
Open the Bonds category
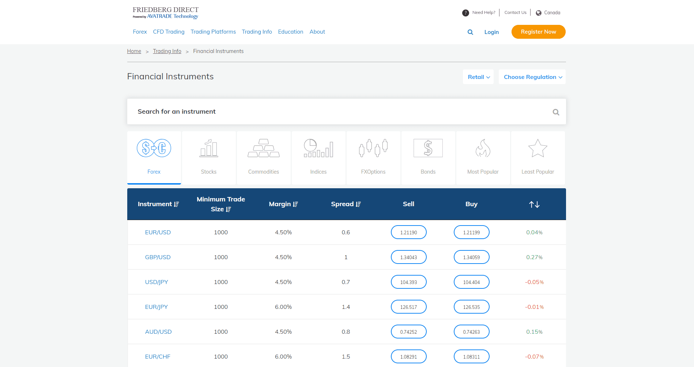tap(428, 158)
